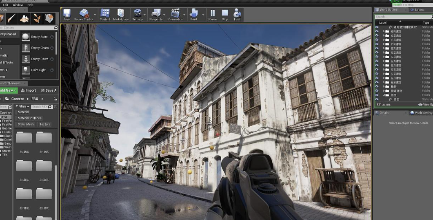Switch to the Layers tab
Viewport: 433px width, 220px height.
click(417, 10)
